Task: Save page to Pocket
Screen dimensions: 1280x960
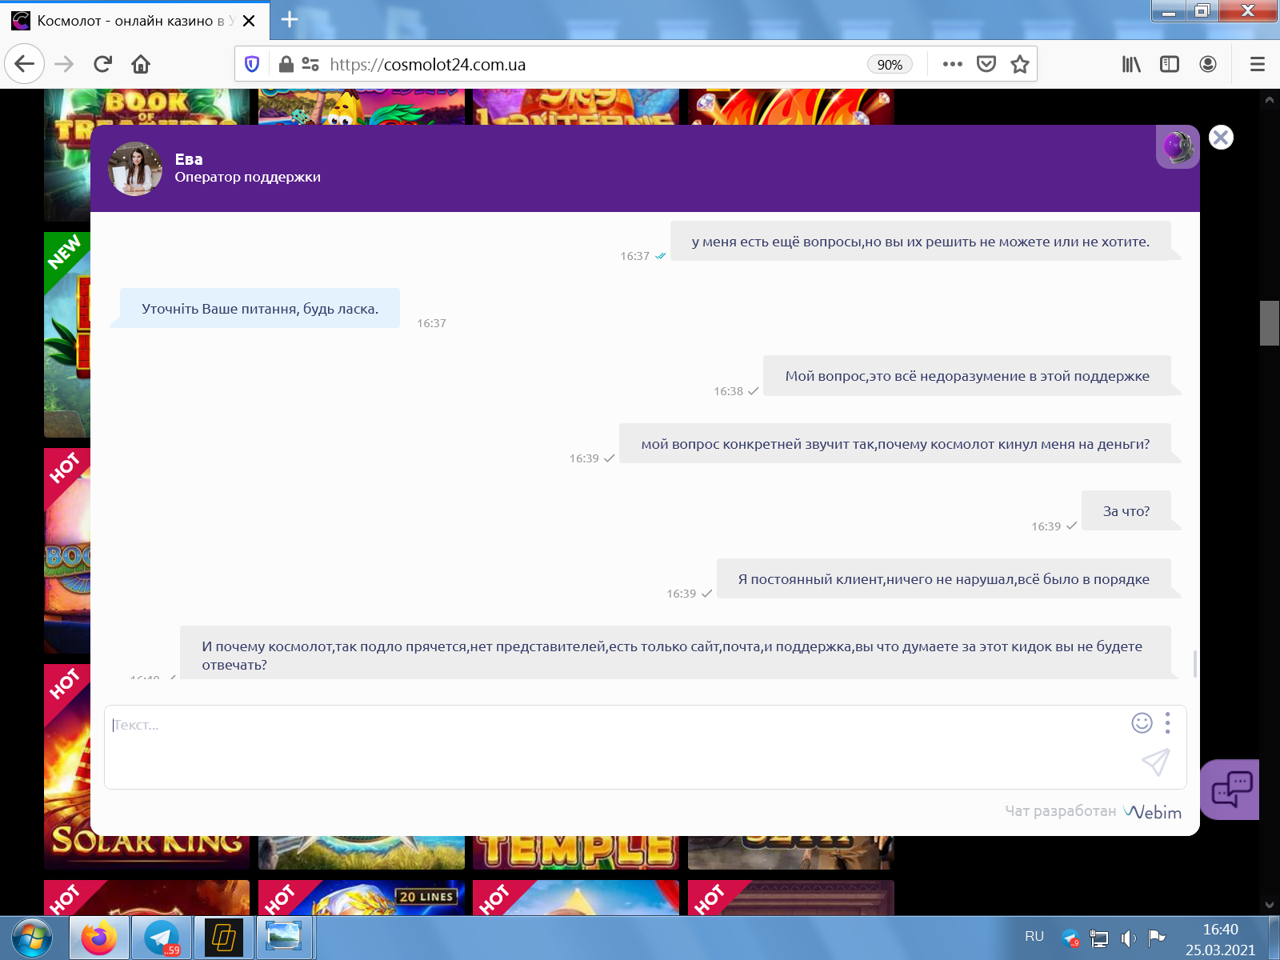Action: (x=986, y=64)
